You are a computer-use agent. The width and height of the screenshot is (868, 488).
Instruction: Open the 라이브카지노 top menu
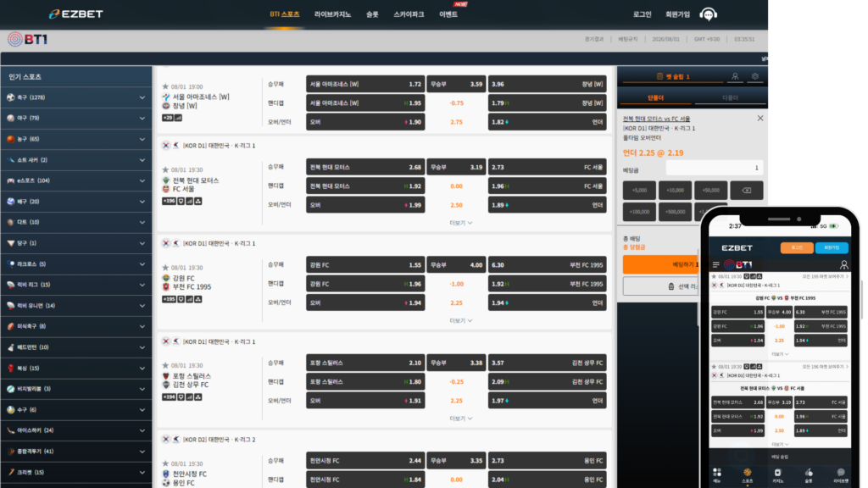click(x=332, y=14)
